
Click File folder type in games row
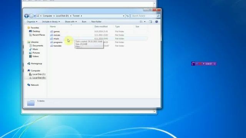coord(120,31)
